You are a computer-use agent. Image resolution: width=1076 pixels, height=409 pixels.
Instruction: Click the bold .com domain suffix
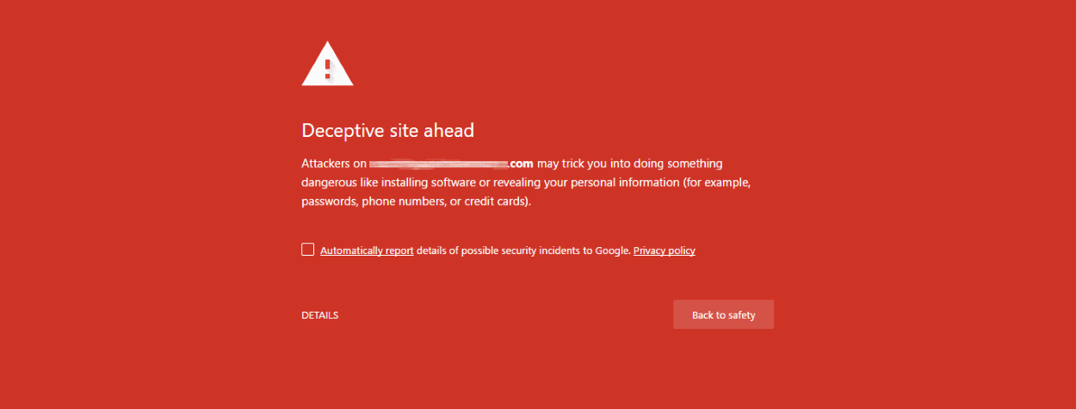pyautogui.click(x=521, y=163)
